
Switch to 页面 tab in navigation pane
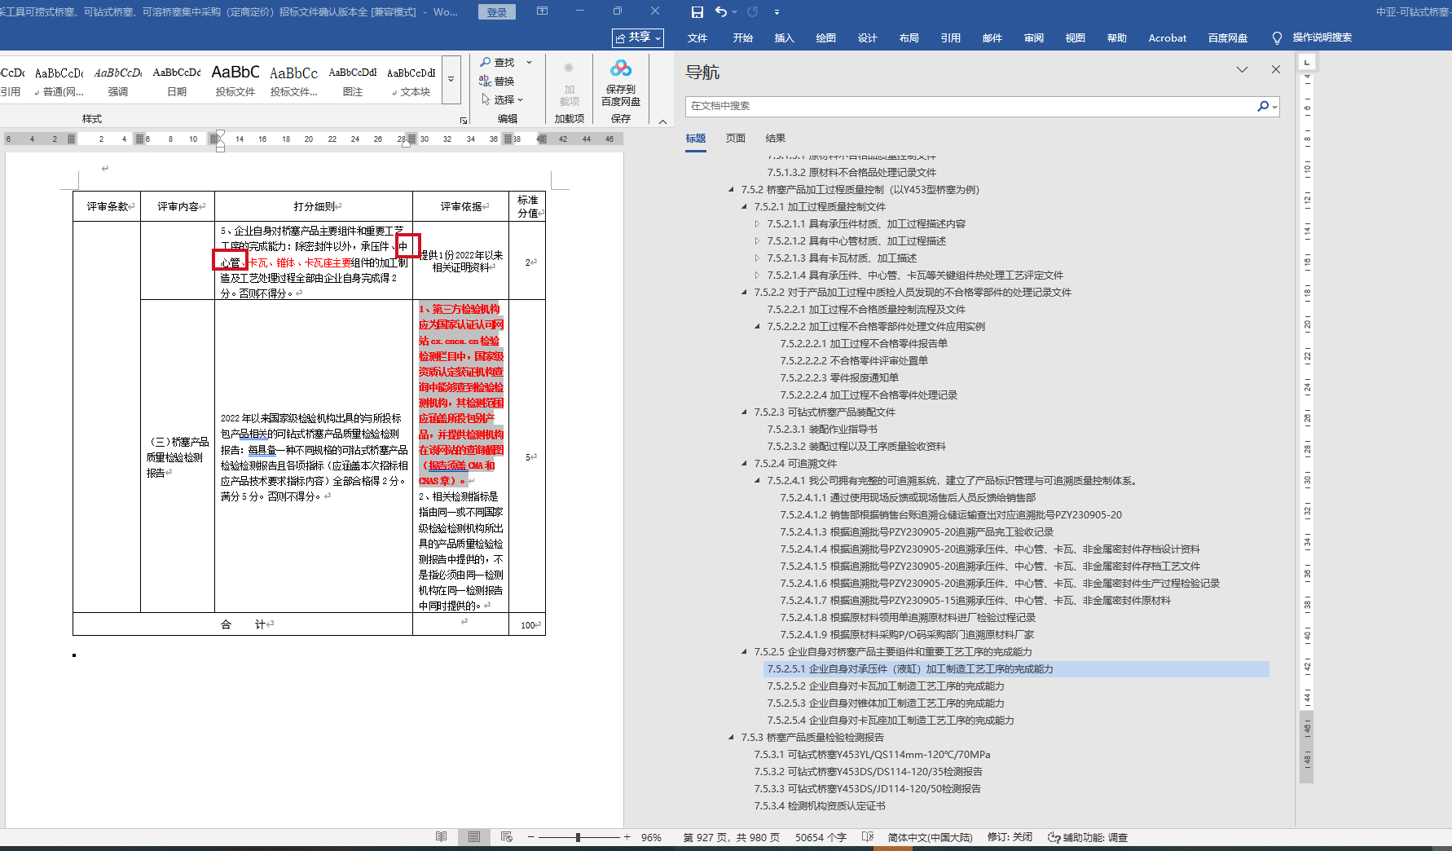(x=735, y=139)
